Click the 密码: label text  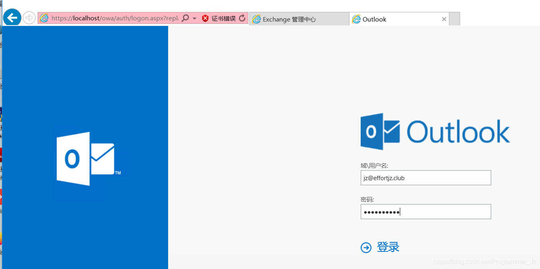click(367, 200)
